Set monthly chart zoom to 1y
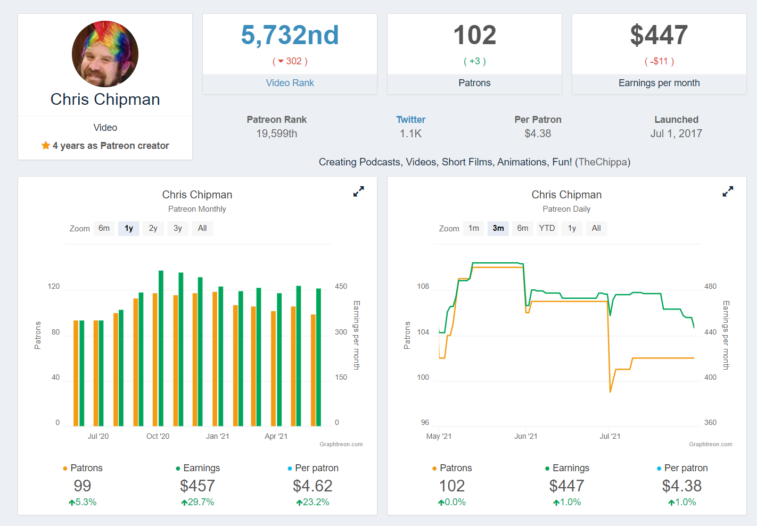The height and width of the screenshot is (526, 757). click(x=129, y=228)
